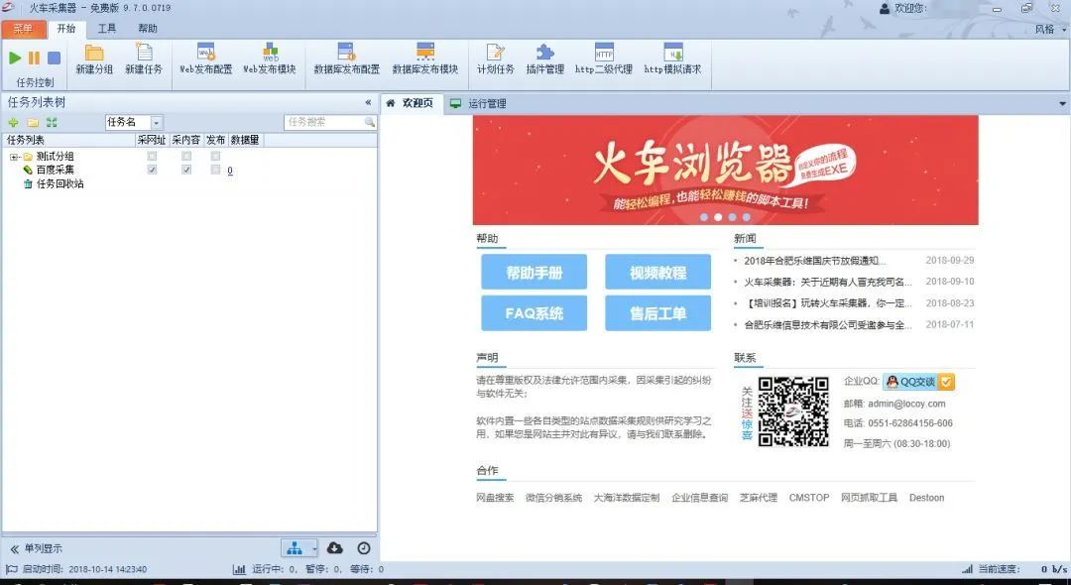The width and height of the screenshot is (1071, 585).
Task: Click the cloud download icon
Action: click(x=335, y=548)
